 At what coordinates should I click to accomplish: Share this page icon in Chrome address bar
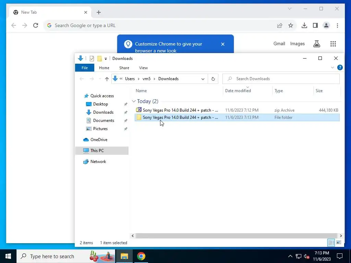click(x=280, y=25)
